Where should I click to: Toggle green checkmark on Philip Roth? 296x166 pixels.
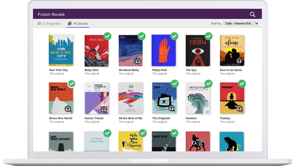point(174,36)
